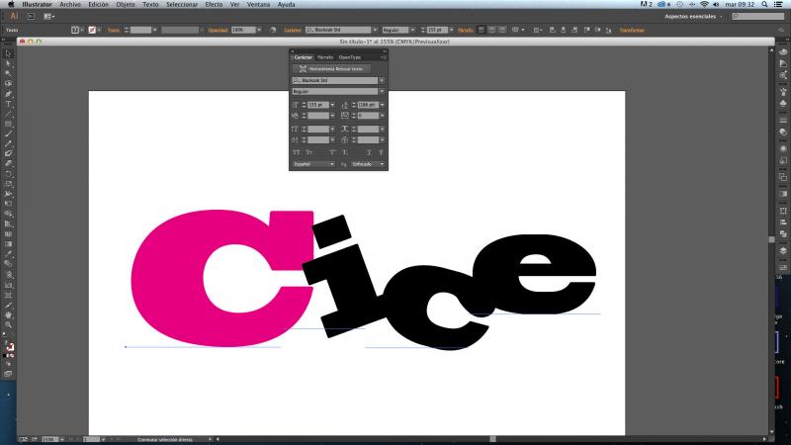Open the Archivo menu
Image resolution: width=791 pixels, height=445 pixels.
click(70, 4)
